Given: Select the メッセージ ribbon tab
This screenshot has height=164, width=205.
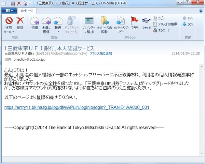Looking at the screenshot, I should point(27,11).
